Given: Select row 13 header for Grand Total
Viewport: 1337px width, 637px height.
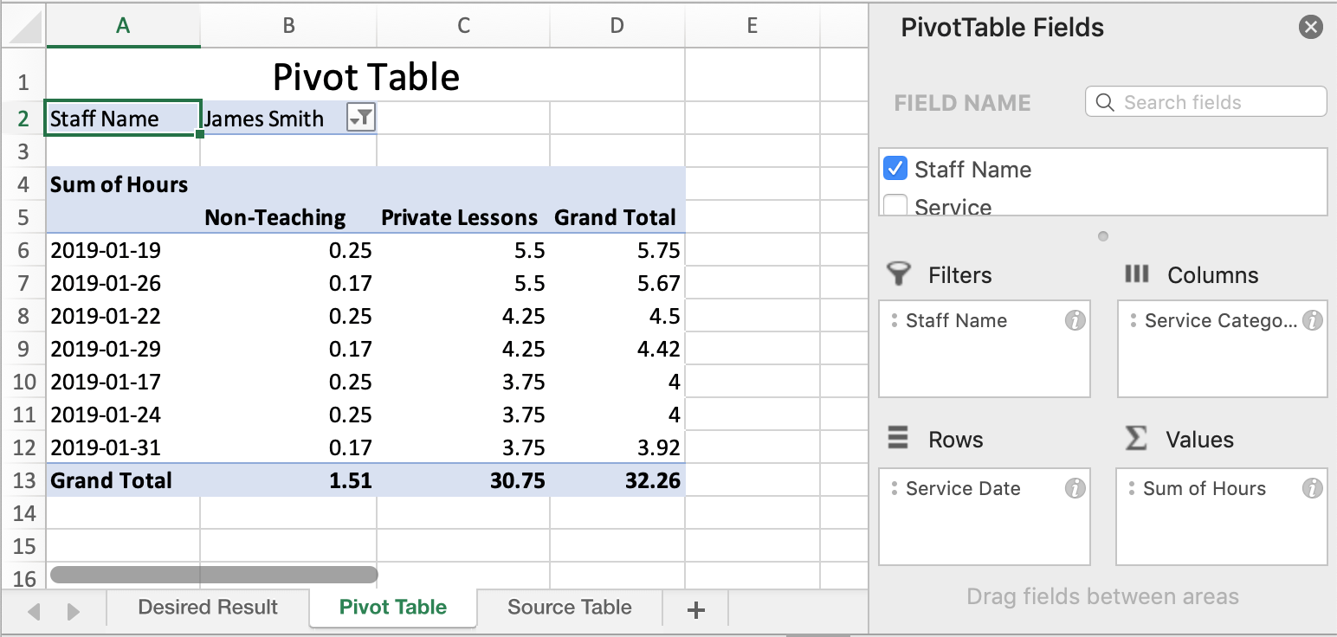Looking at the screenshot, I should click(23, 480).
